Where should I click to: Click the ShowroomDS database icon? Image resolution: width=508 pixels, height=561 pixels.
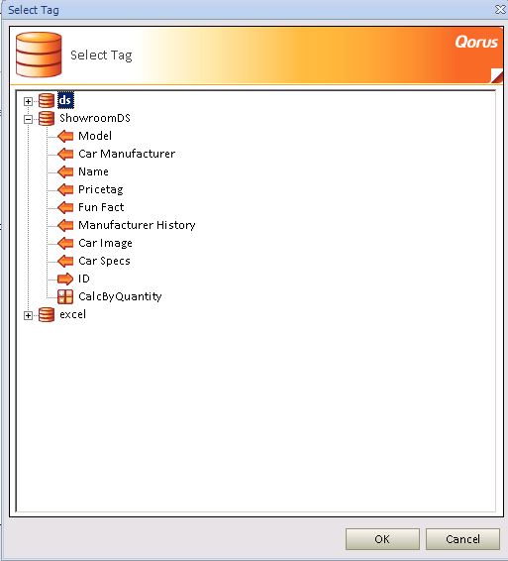click(47, 118)
